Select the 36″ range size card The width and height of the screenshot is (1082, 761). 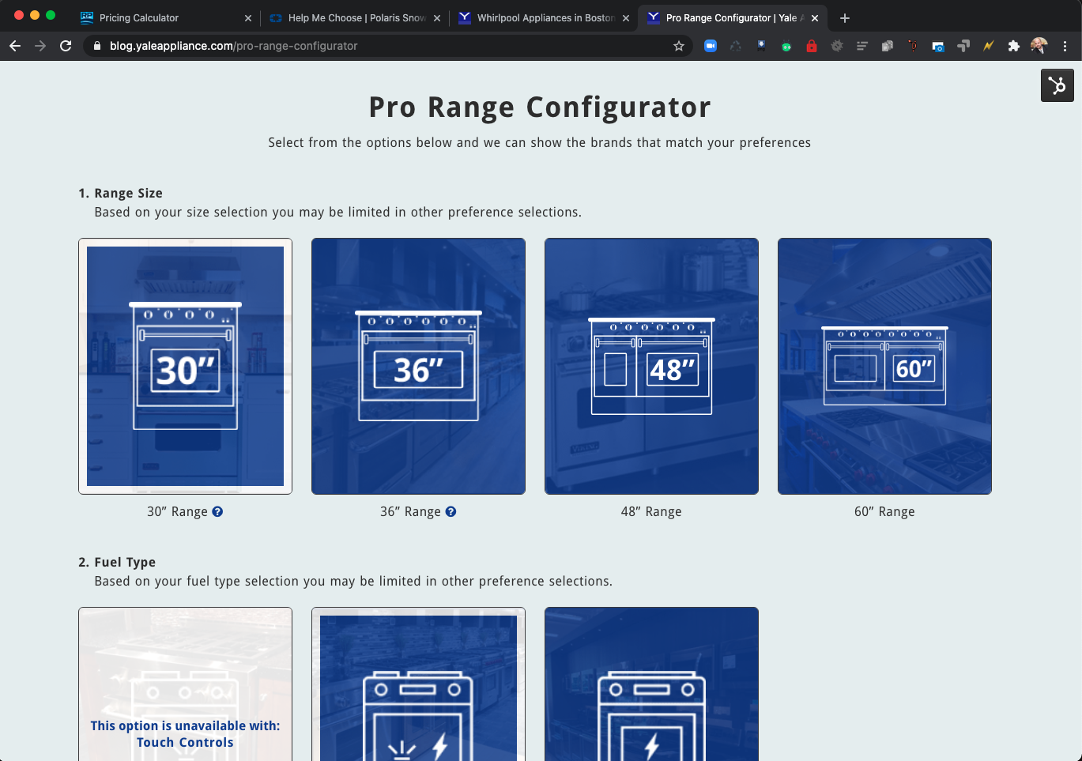pos(419,367)
